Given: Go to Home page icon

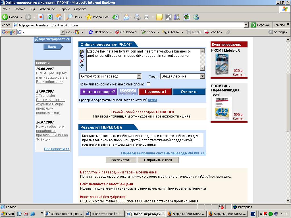Looking at the screenshot, I should tap(59, 17).
